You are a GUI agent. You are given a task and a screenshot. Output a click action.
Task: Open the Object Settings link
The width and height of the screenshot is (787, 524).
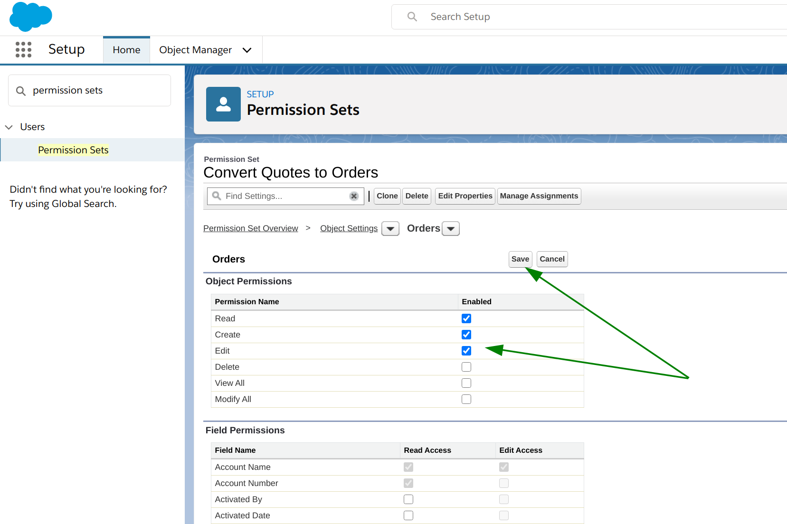349,228
